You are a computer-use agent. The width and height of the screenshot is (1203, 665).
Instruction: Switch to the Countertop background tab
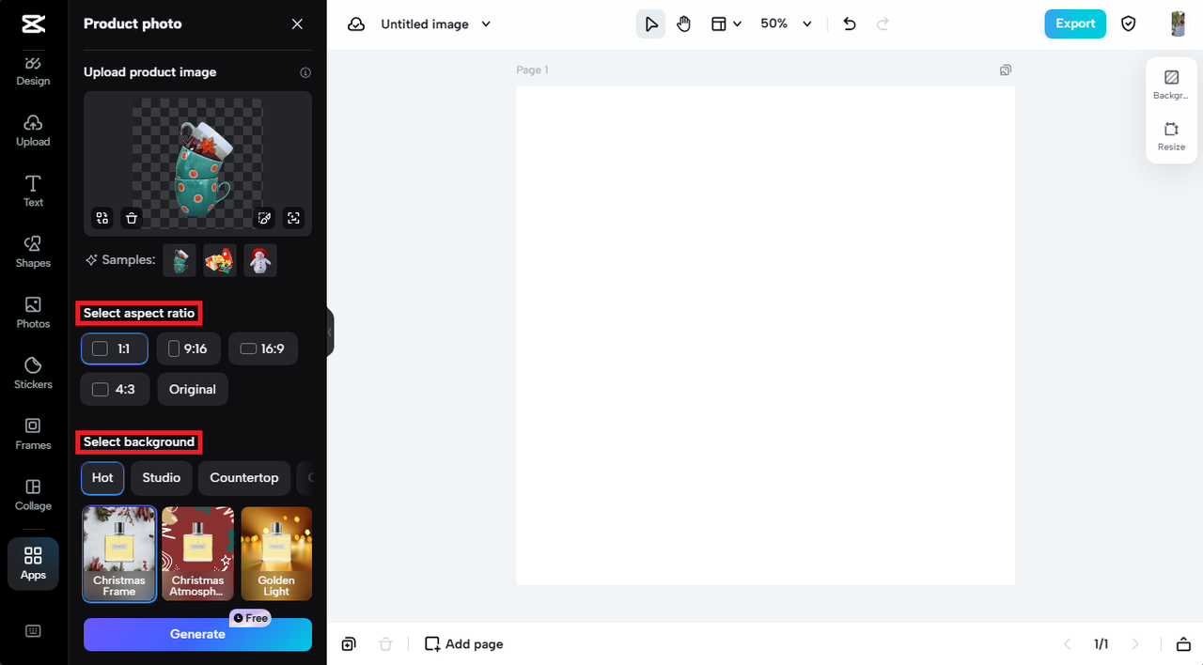tap(244, 477)
